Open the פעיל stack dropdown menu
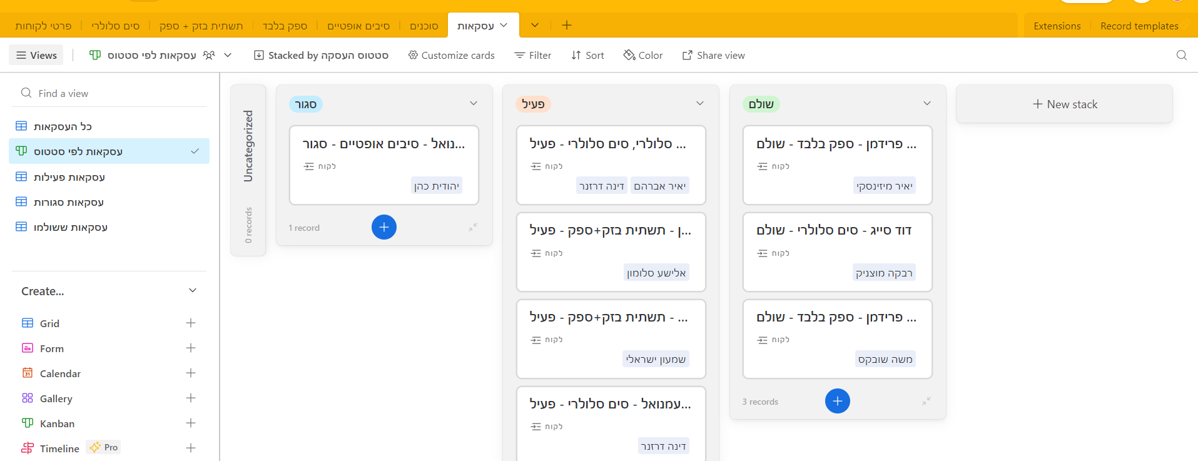Image resolution: width=1198 pixels, height=461 pixels. [700, 104]
